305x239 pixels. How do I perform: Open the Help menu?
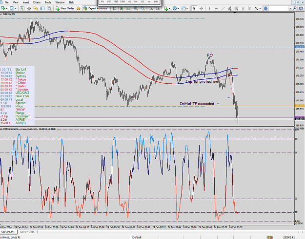[x=72, y=2]
